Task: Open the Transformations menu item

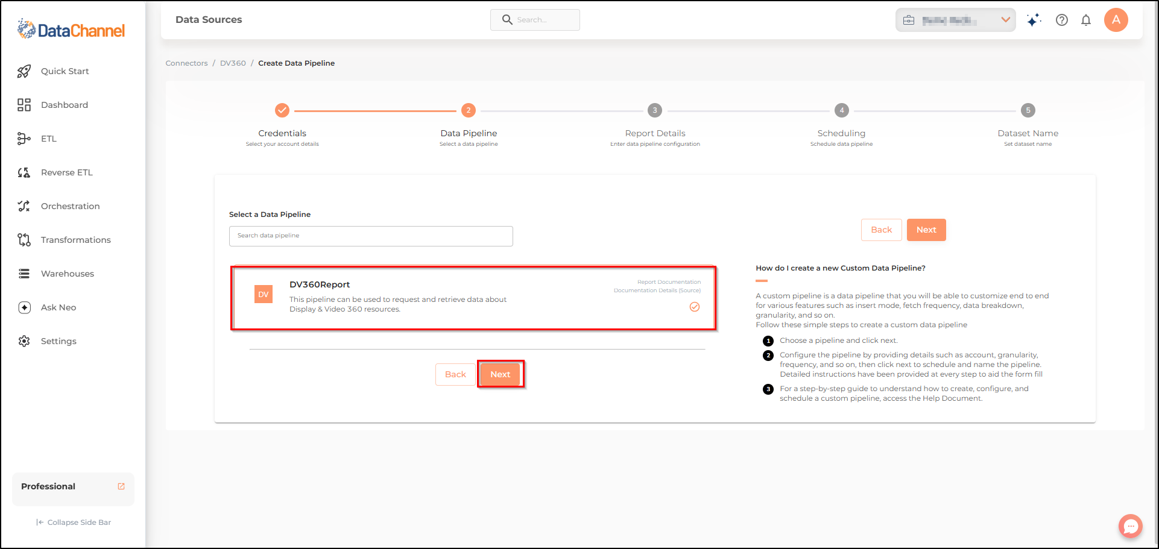Action: point(76,240)
